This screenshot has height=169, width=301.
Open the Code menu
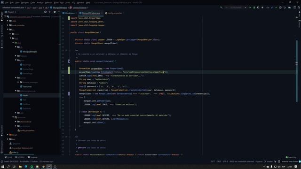(x=33, y=3)
